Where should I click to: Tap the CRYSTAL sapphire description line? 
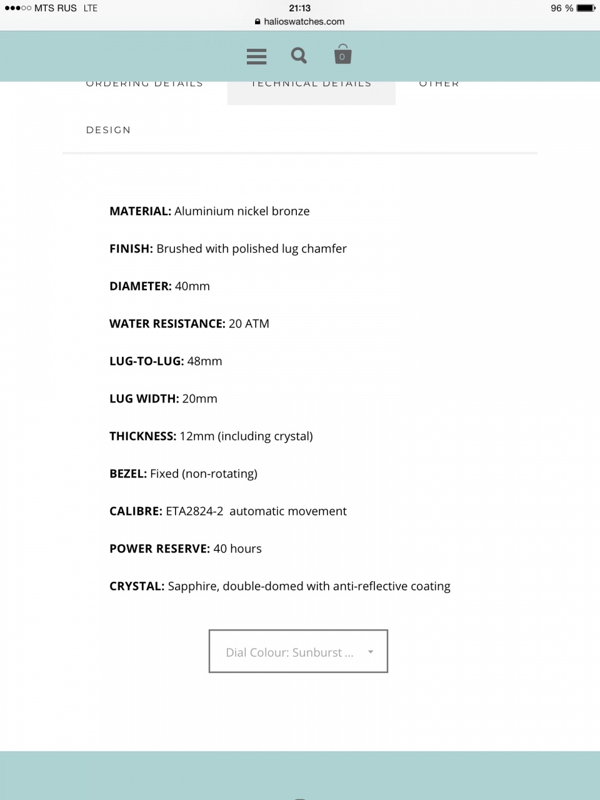click(x=279, y=586)
